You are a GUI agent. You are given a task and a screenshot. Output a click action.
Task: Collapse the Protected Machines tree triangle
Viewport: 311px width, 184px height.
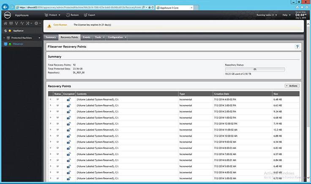click(x=4, y=38)
